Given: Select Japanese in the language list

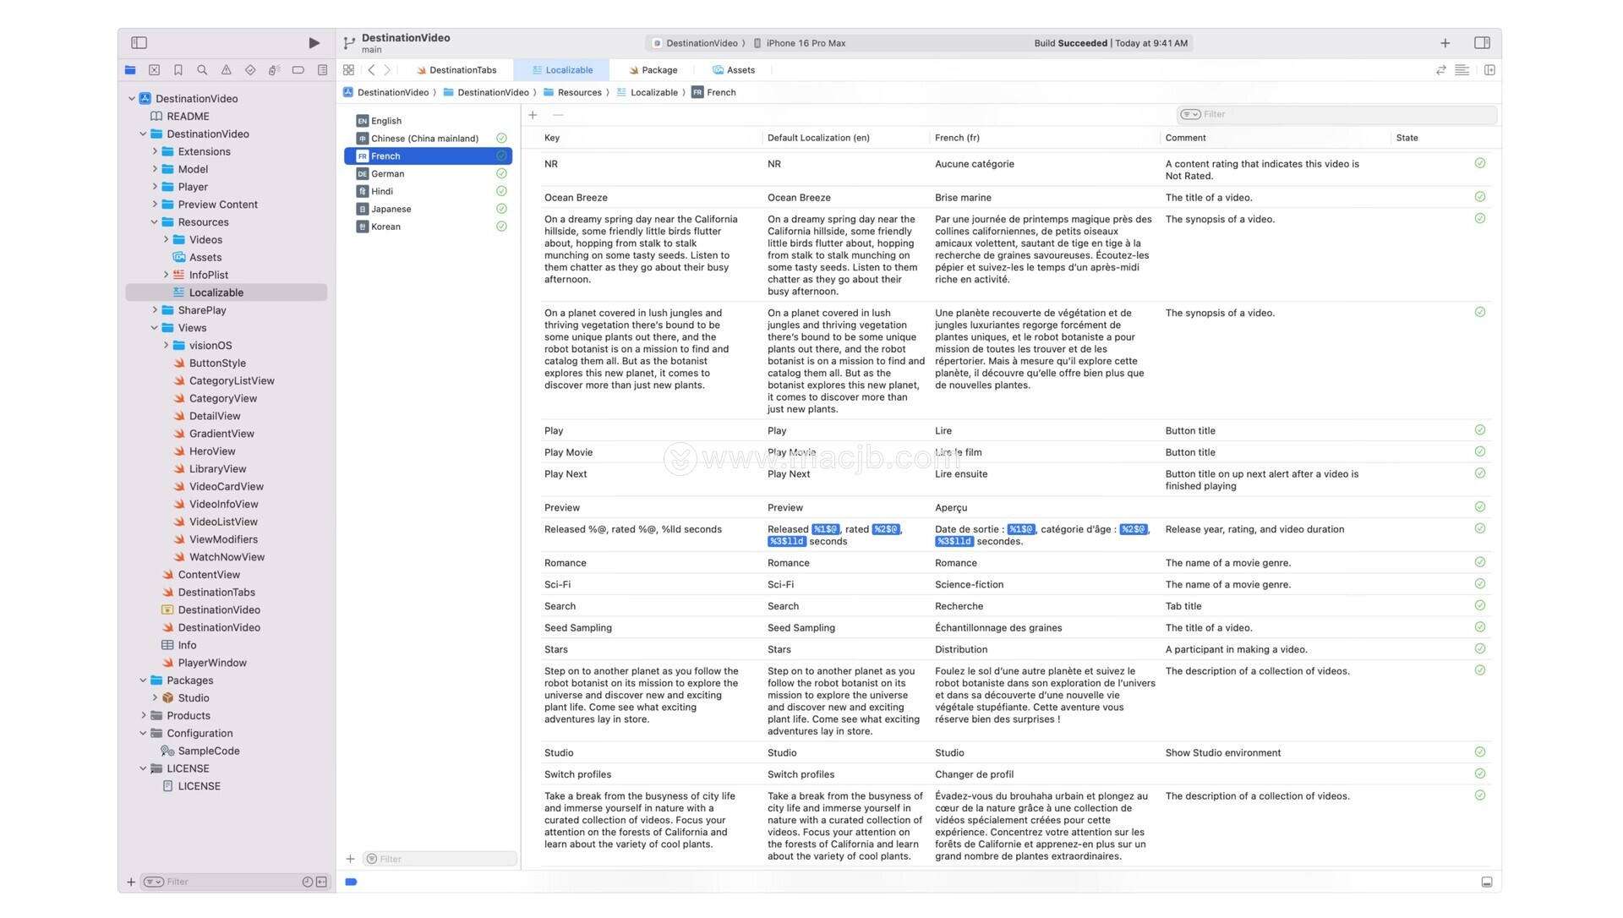Looking at the screenshot, I should tap(391, 210).
